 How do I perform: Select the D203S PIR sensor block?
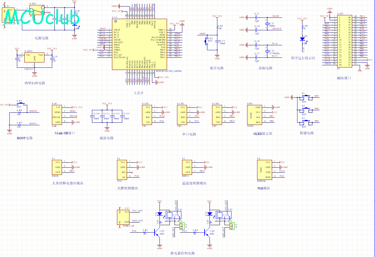point(57,167)
